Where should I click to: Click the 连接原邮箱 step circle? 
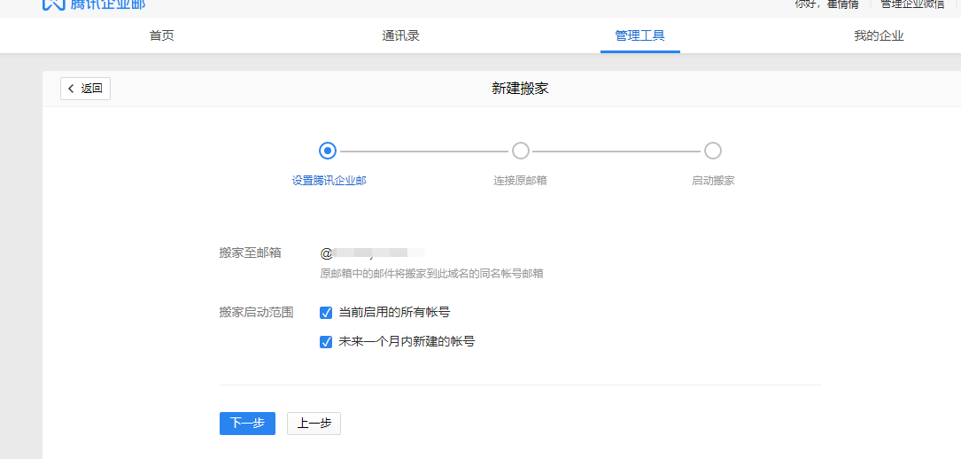(521, 151)
